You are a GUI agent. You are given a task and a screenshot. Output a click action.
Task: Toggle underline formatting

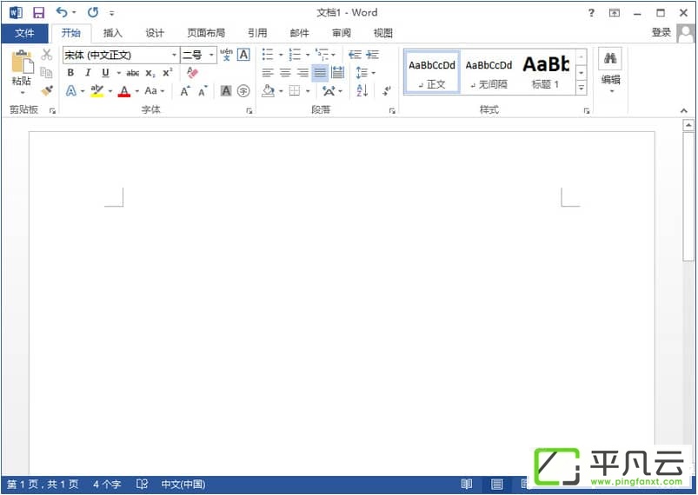pyautogui.click(x=105, y=73)
